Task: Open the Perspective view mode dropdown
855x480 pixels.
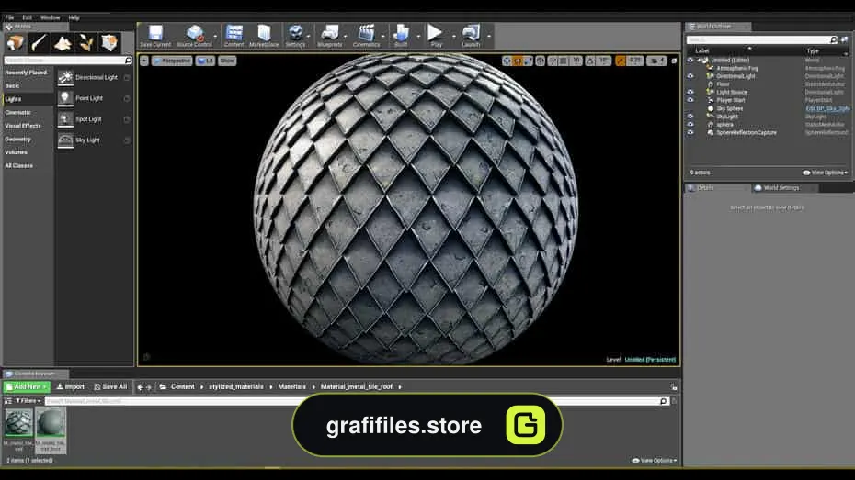Action: coord(172,61)
